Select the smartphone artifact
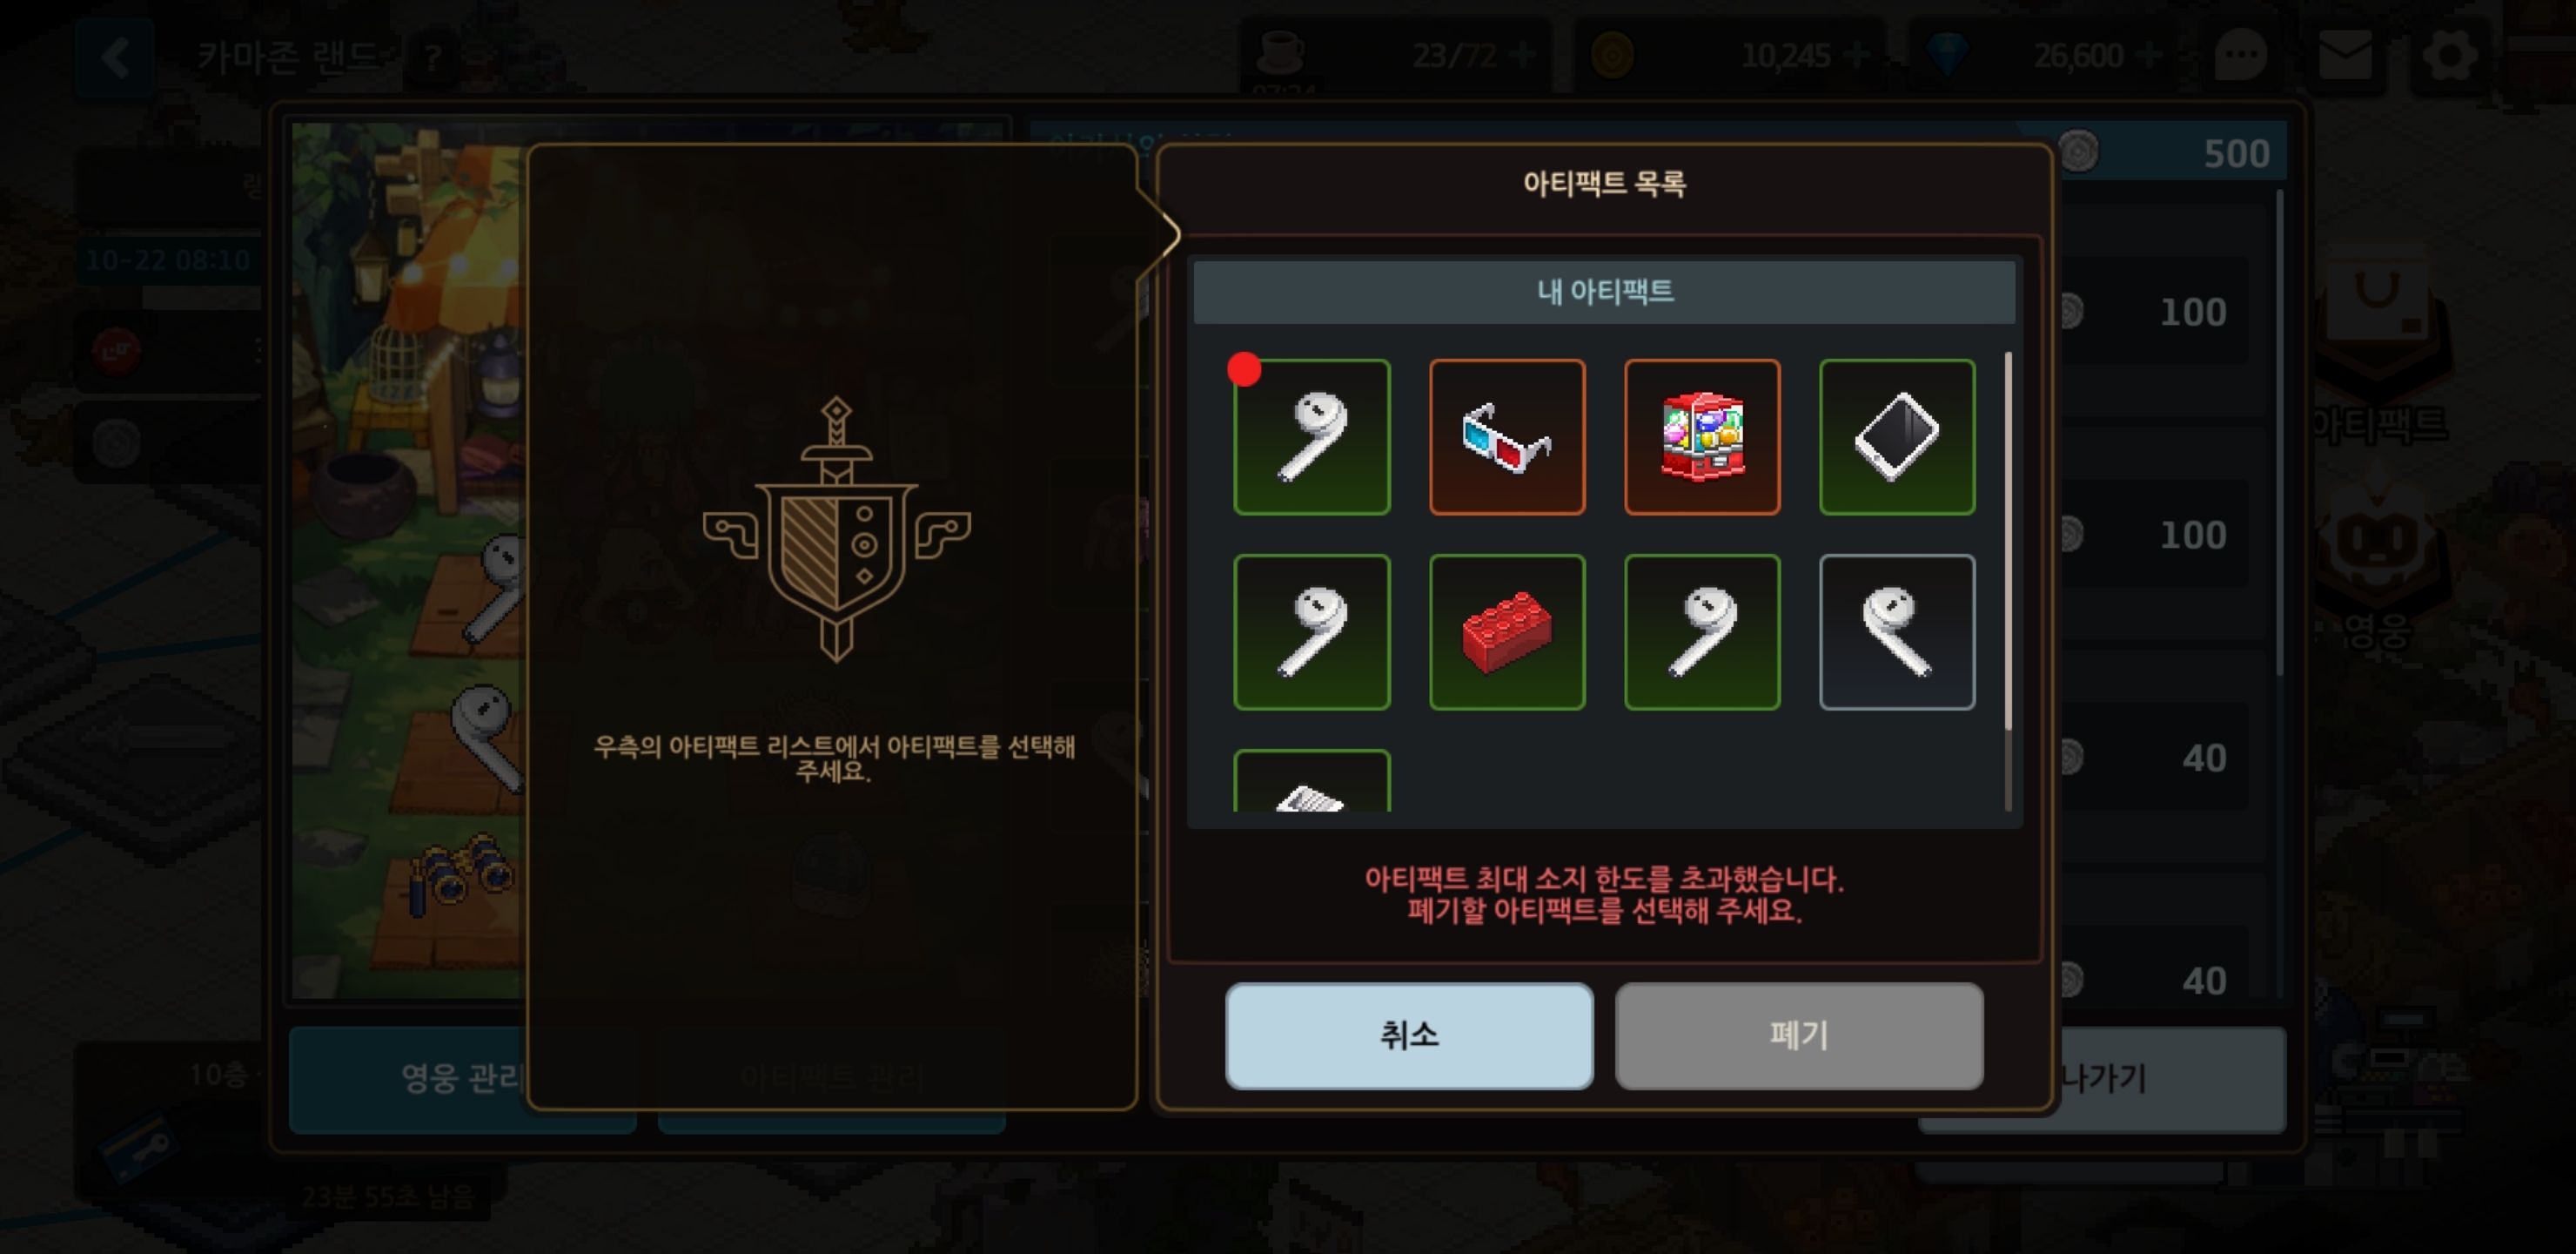The image size is (2576, 1254). pyautogui.click(x=1897, y=437)
